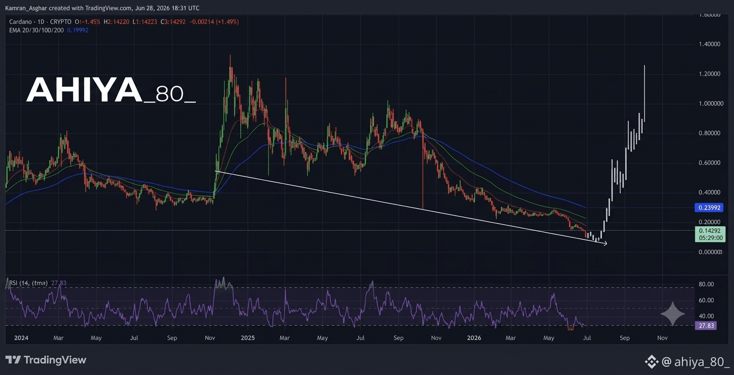
Task: Click the purple RSI value label "27.83" on the axis
Action: [706, 325]
